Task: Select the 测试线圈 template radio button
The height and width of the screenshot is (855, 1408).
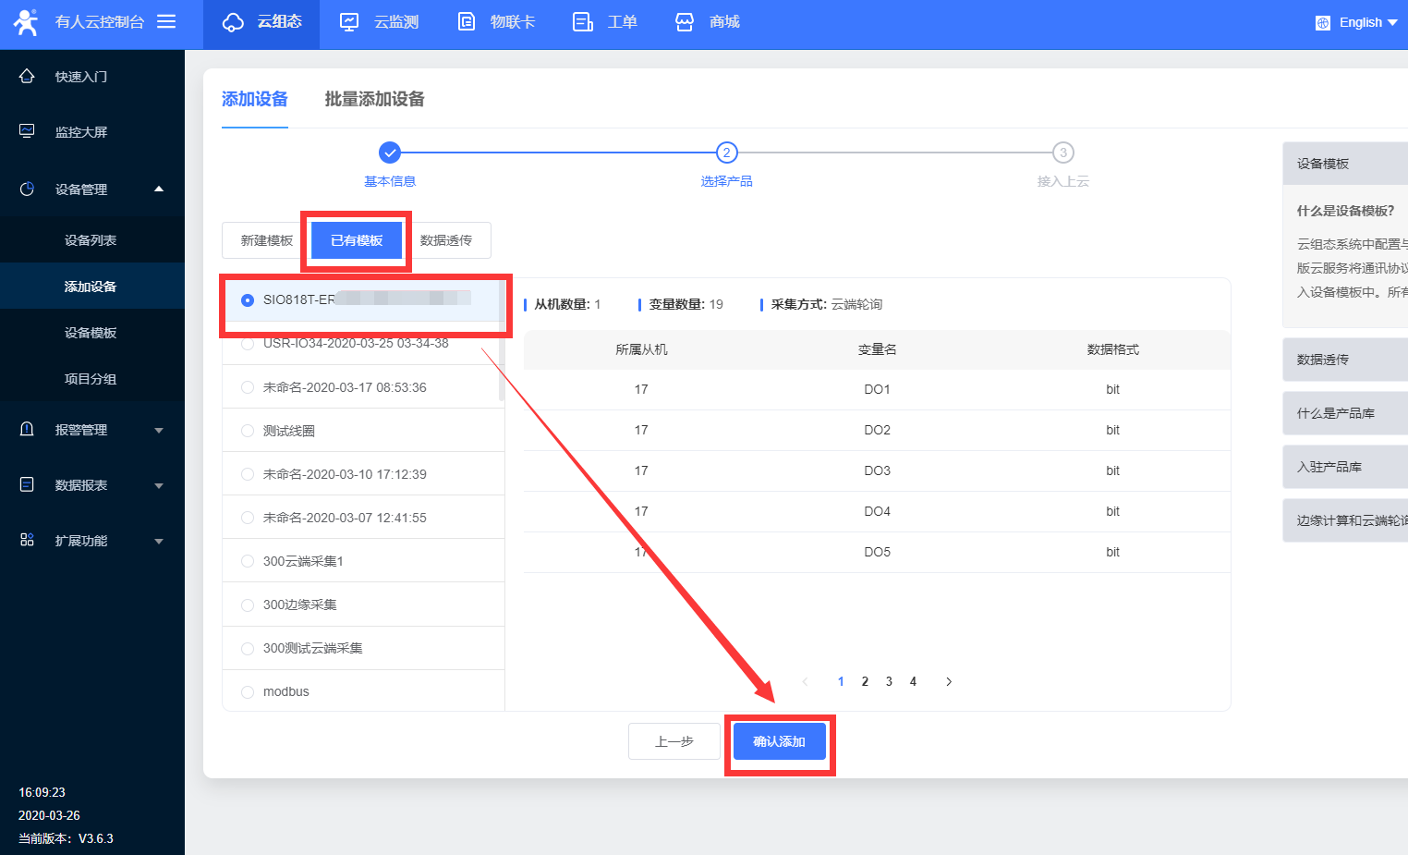Action: tap(248, 431)
